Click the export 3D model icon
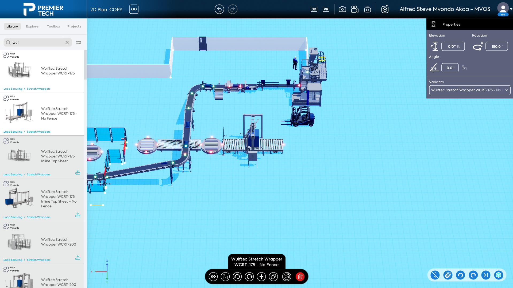This screenshot has height=288, width=513. (x=385, y=9)
